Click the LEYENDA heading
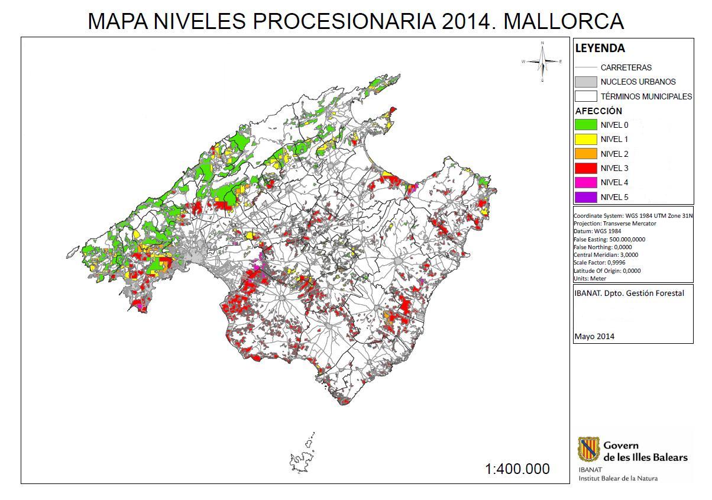The image size is (712, 500). [x=600, y=49]
